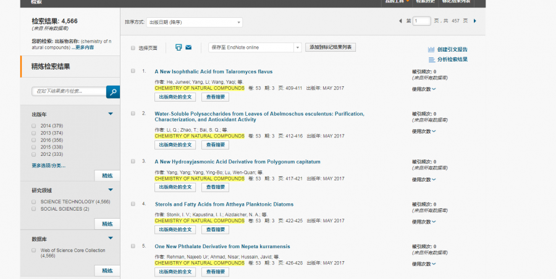Expand 使用次数 for Nepeta kurramensis result
The height and width of the screenshot is (279, 556).
tap(424, 264)
